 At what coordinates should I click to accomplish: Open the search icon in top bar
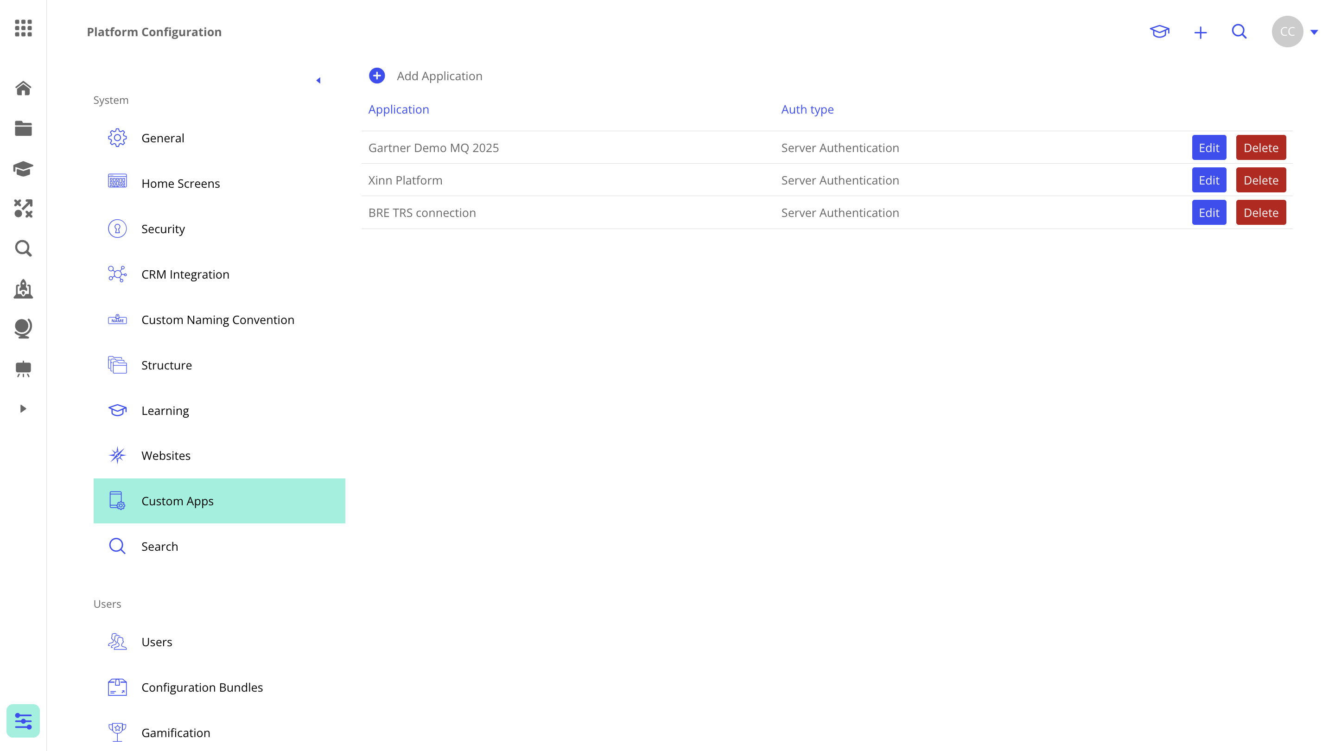point(1239,32)
